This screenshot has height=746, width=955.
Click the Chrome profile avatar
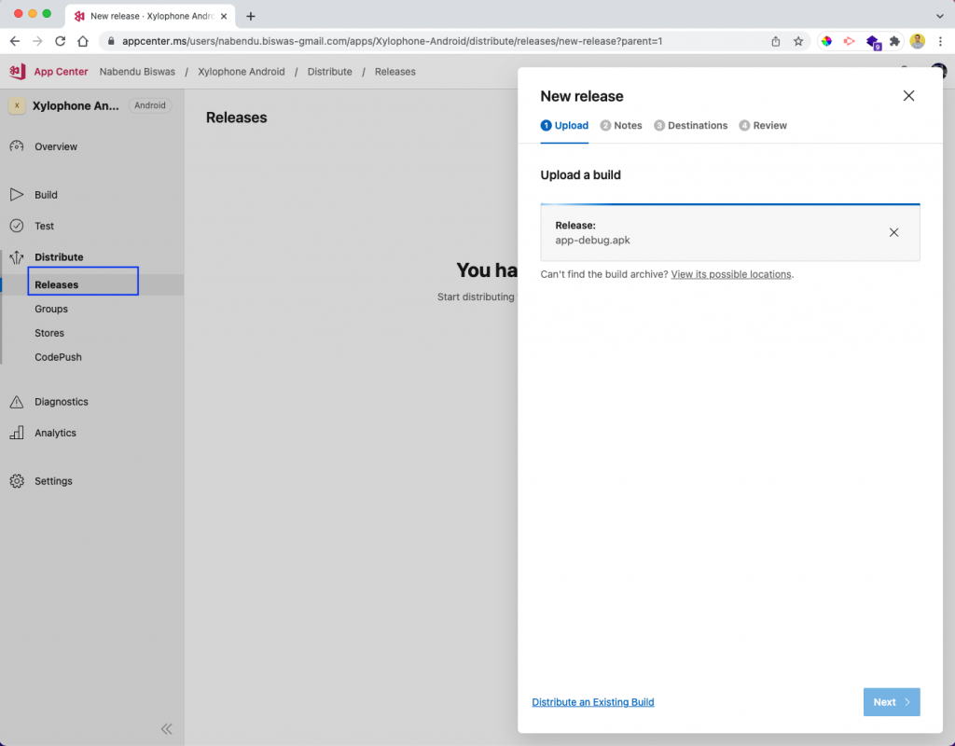(x=918, y=41)
